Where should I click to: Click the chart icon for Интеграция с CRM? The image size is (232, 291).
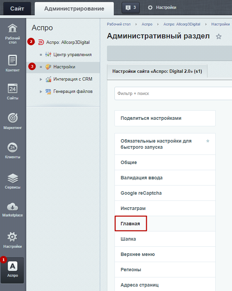click(48, 79)
